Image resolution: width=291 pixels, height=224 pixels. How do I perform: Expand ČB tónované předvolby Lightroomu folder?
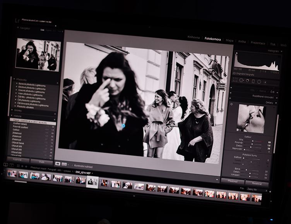tap(16, 103)
